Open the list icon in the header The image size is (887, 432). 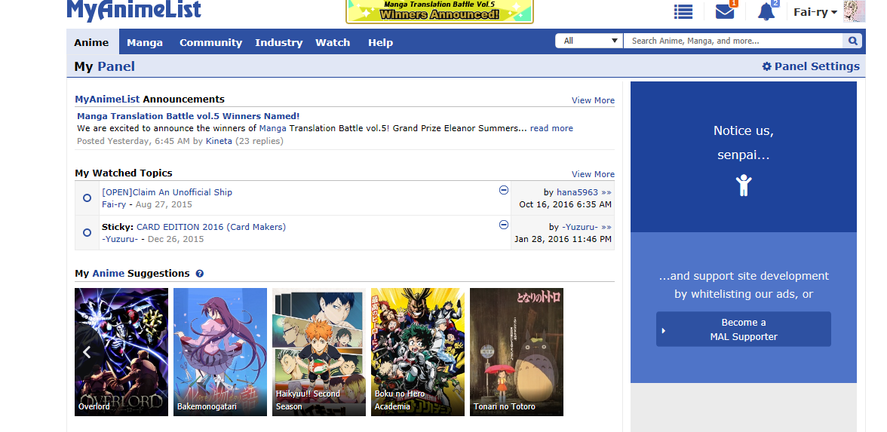click(683, 11)
